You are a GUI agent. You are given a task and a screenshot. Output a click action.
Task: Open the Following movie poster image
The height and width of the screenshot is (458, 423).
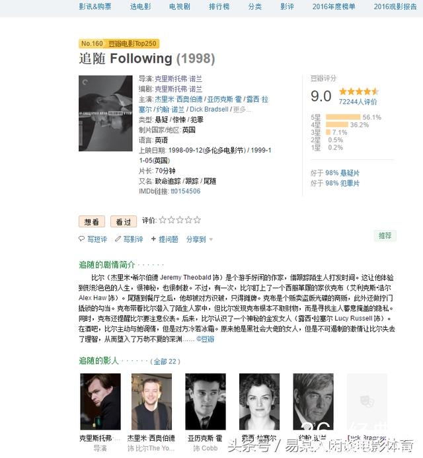106,113
